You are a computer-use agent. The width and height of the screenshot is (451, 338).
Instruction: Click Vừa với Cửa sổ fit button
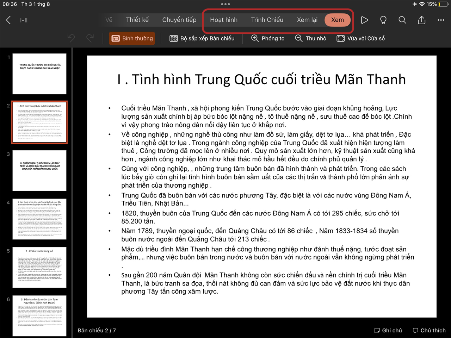[361, 38]
